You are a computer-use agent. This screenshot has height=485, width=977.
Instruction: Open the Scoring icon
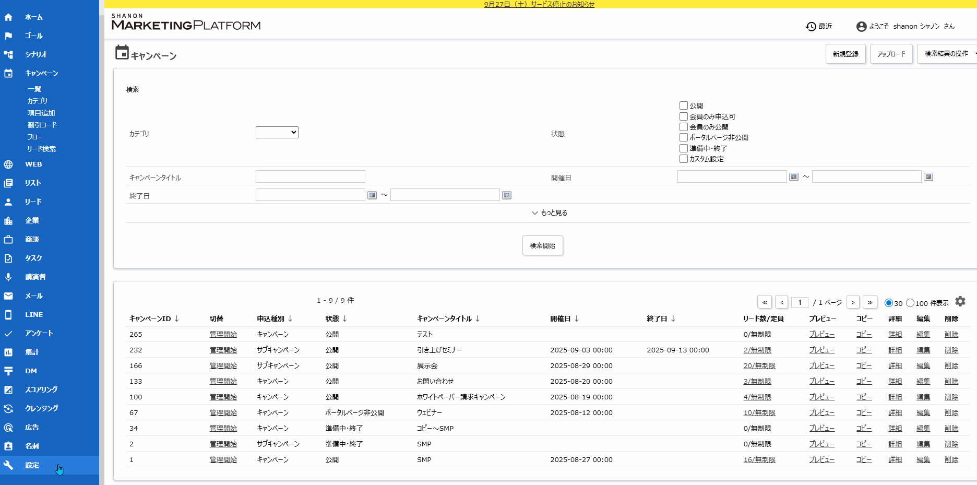(8, 390)
